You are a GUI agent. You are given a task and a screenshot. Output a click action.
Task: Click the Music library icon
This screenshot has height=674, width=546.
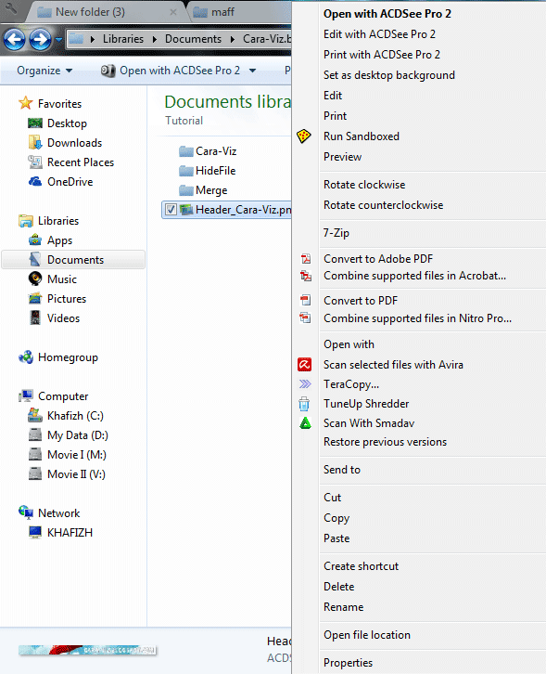click(35, 279)
